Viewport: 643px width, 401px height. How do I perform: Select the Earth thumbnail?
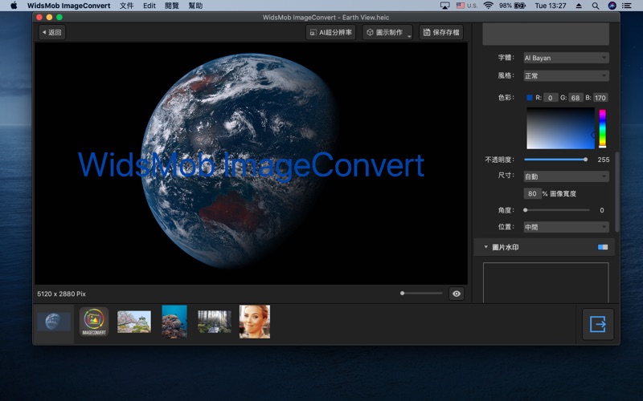(x=54, y=322)
